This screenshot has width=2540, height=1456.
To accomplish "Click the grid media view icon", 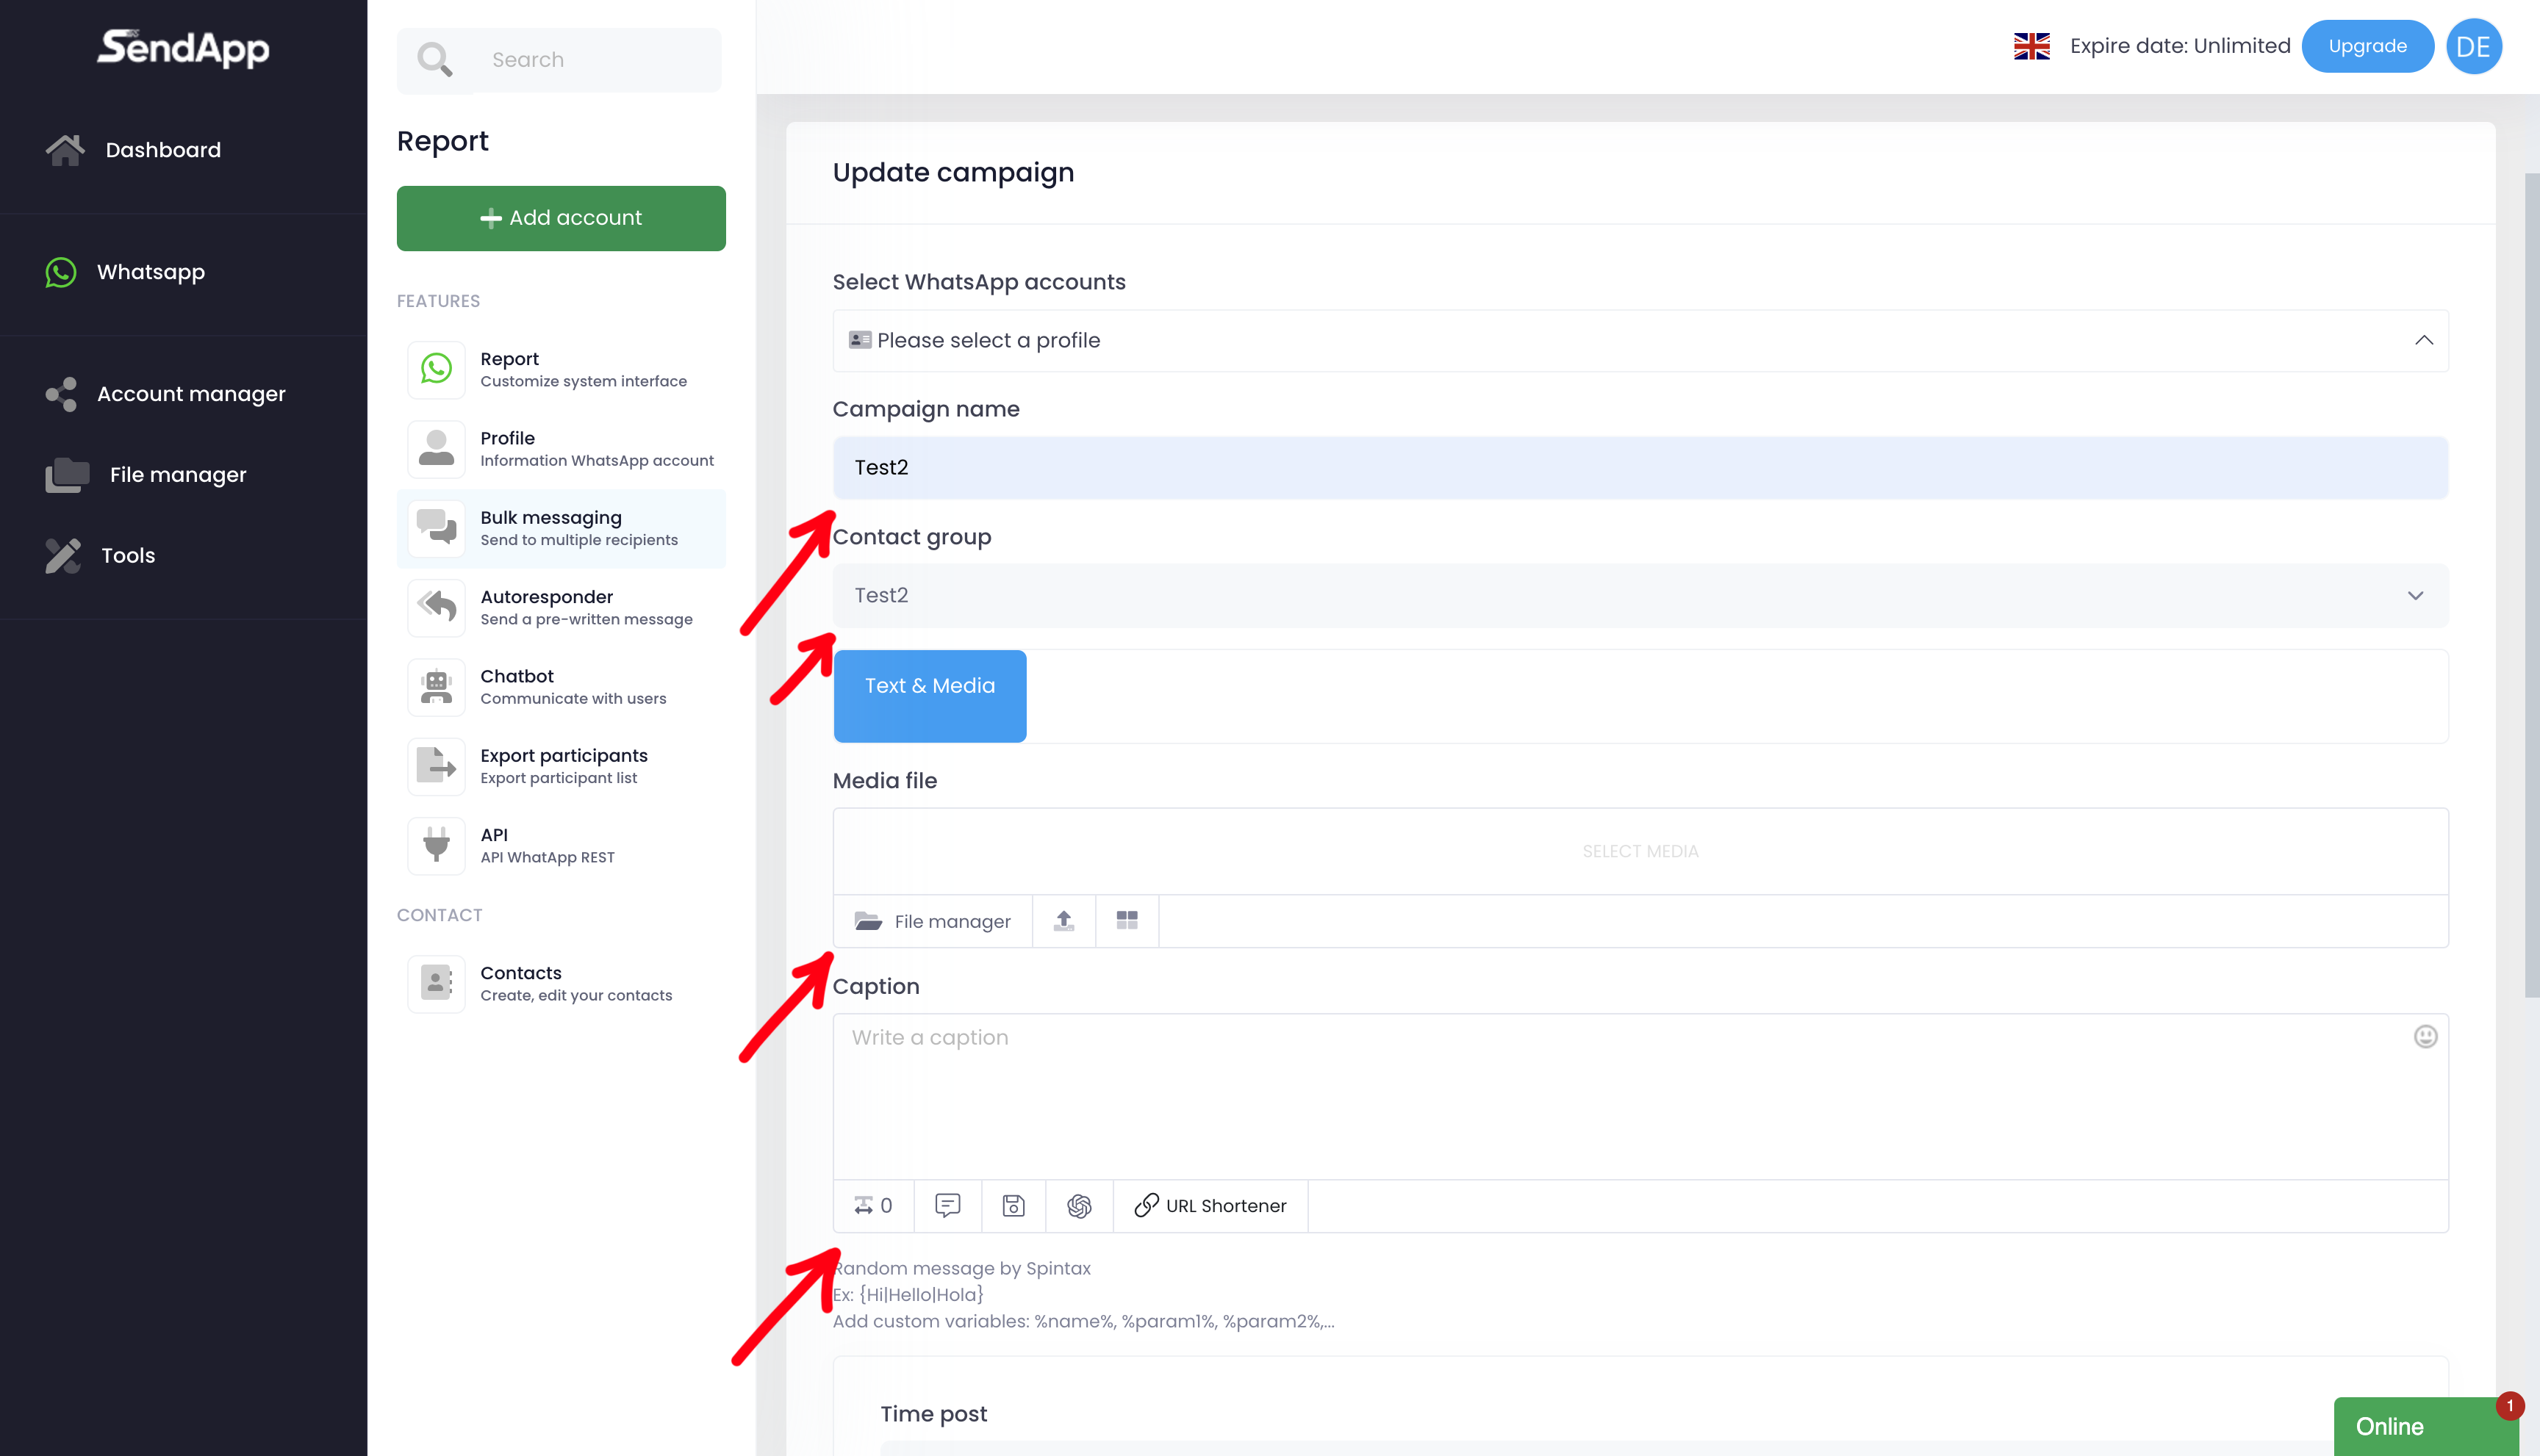I will tap(1127, 921).
